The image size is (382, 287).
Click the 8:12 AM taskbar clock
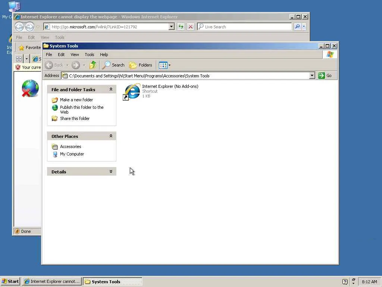click(x=369, y=282)
